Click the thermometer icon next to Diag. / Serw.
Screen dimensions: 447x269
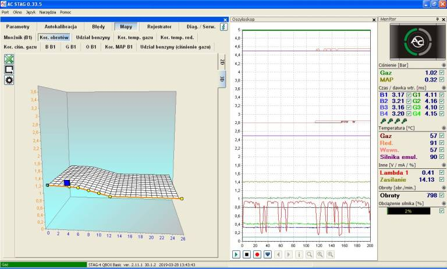(x=223, y=27)
